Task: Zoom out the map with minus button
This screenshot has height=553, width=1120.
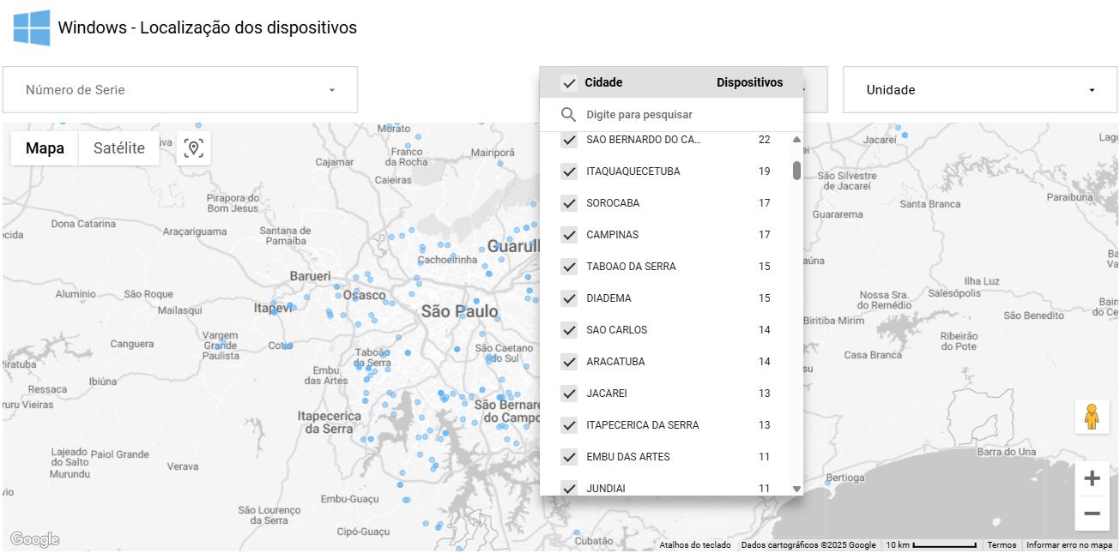Action: pos(1092,514)
